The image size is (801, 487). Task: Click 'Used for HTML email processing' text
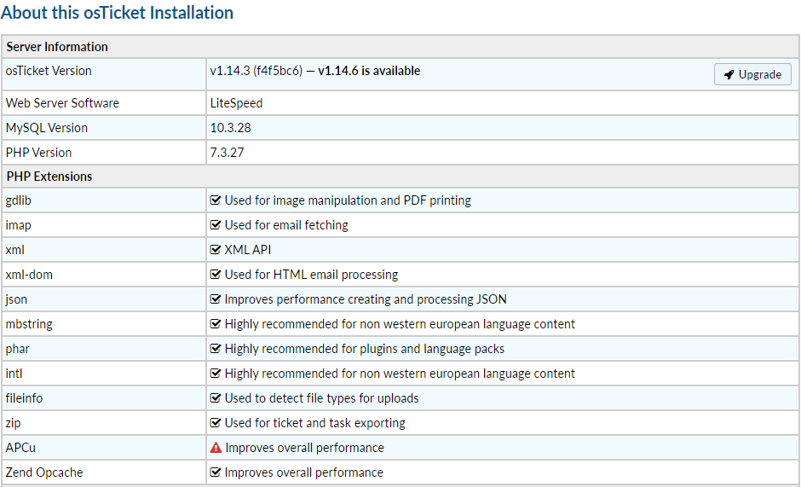pyautogui.click(x=311, y=275)
